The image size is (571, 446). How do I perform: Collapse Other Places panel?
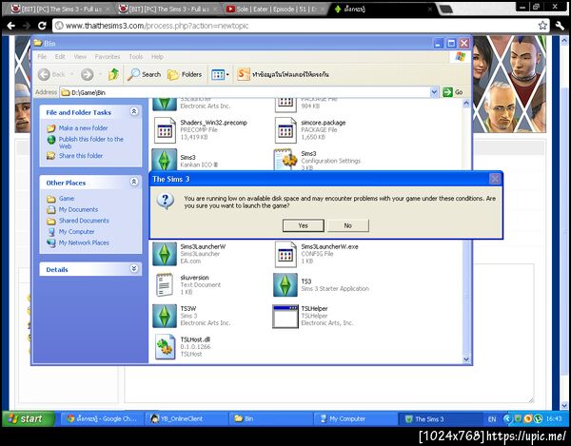coord(134,182)
